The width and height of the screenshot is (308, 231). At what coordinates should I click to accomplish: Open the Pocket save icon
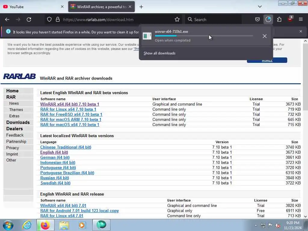click(x=257, y=20)
